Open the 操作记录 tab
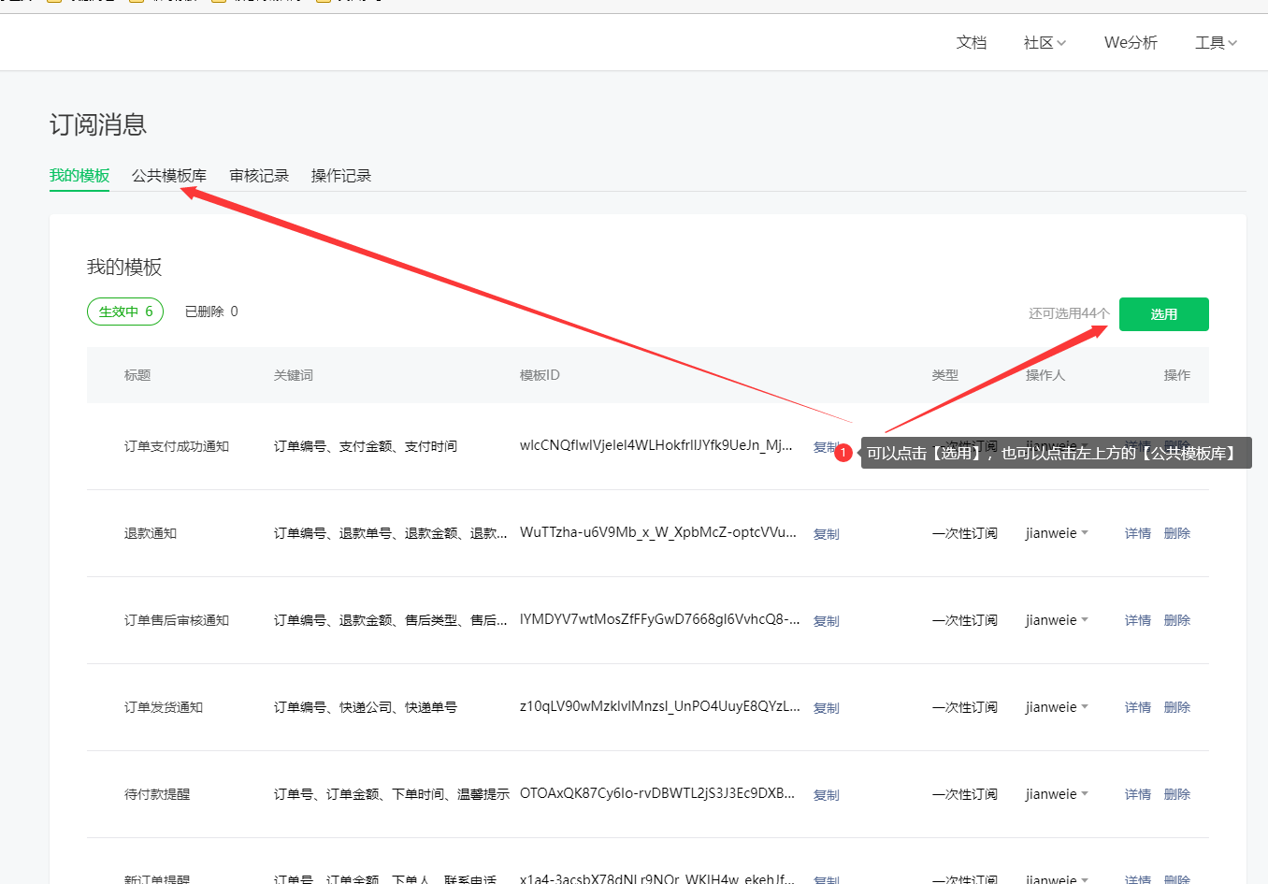The image size is (1268, 884). coord(340,176)
